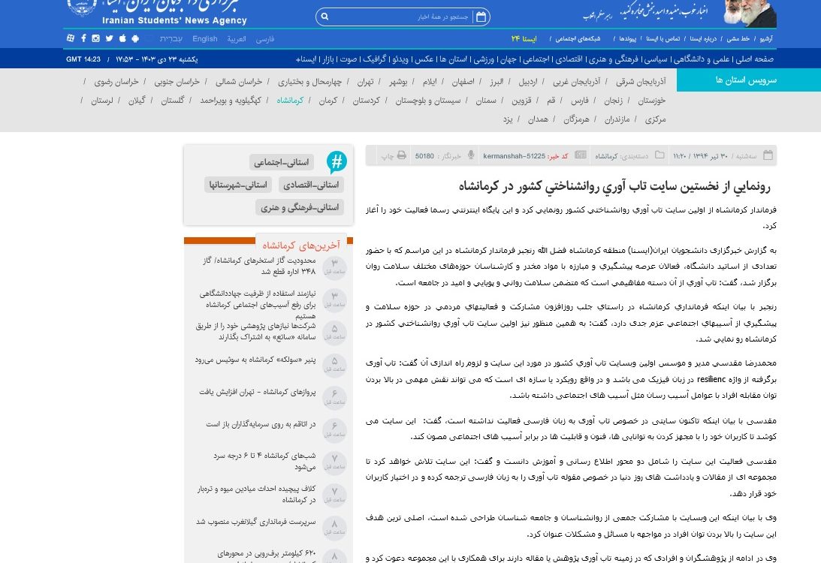The height and width of the screenshot is (563, 821).
Task: Open فرهنگی و هنری menu item
Action: pos(614,59)
